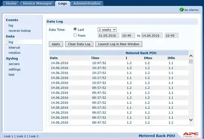Viewport: 204px width, 139px height.
Task: Click the green No Alarms status icon
Action: pyautogui.click(x=181, y=9)
